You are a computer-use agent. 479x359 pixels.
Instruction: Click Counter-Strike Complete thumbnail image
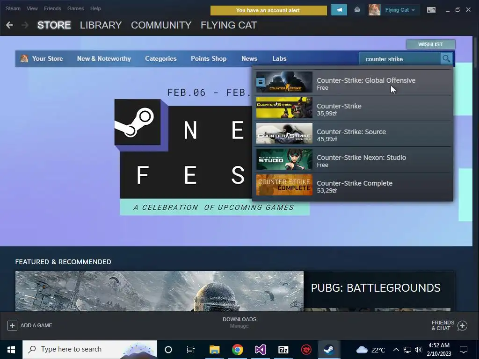point(284,185)
